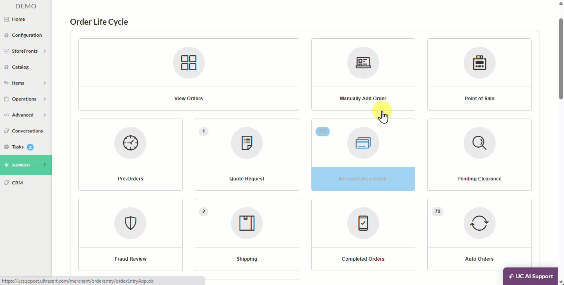Click the Conversations chat icon in sidebar
Viewport: 564px width, 285px height.
[6, 131]
